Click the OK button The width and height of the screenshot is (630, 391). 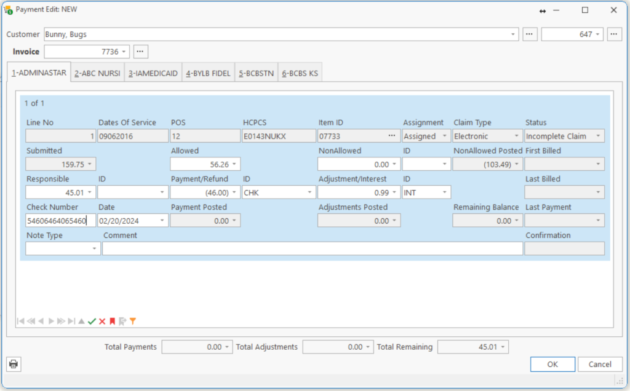tap(552, 364)
